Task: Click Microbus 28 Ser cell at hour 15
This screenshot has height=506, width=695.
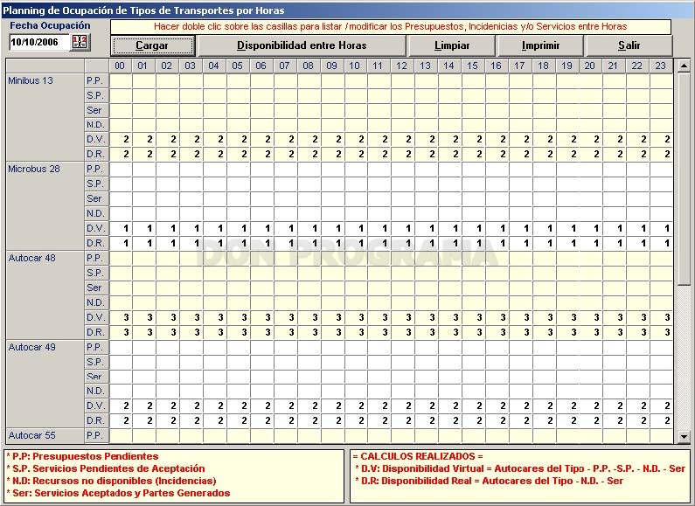Action: 473,198
